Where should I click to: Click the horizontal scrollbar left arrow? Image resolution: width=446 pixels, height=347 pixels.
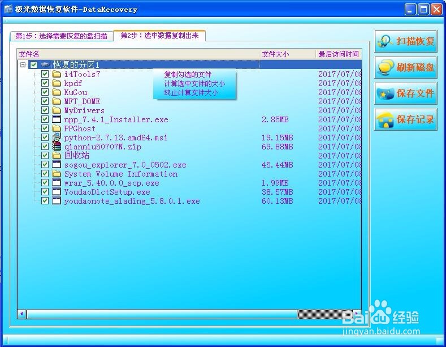click(x=22, y=314)
